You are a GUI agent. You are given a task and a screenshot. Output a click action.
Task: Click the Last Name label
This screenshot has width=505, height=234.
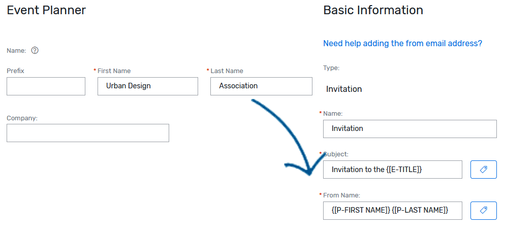227,71
